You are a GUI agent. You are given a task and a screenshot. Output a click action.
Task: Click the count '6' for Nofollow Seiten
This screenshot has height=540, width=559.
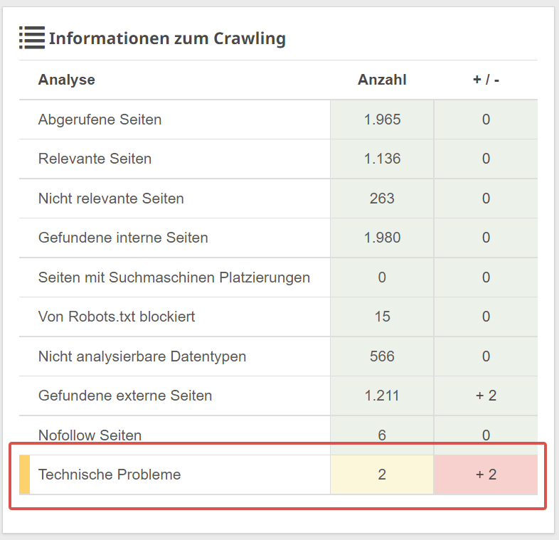[382, 435]
